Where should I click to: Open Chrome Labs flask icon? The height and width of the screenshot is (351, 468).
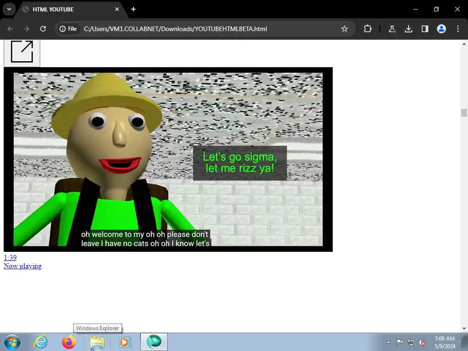click(x=392, y=29)
